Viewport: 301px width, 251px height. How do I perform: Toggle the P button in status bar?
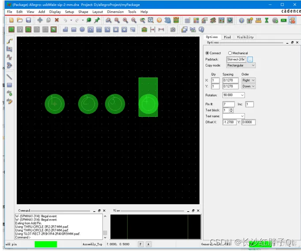pyautogui.click(x=140, y=244)
